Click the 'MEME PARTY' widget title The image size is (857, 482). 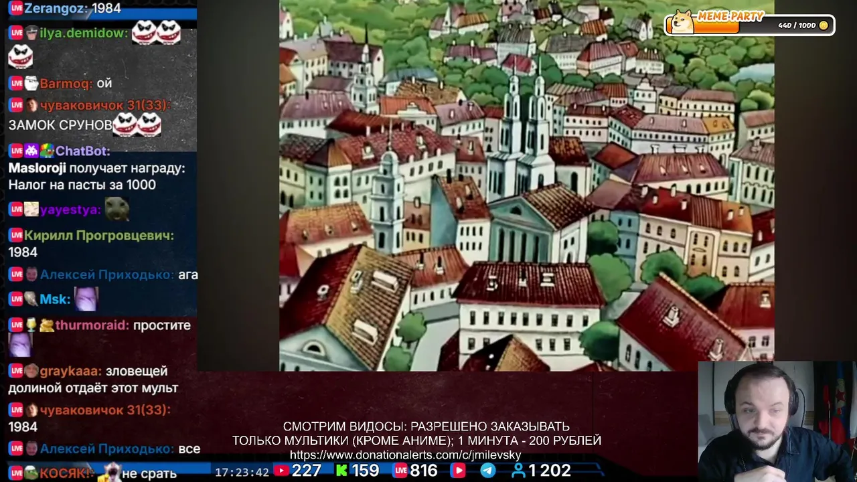point(731,16)
